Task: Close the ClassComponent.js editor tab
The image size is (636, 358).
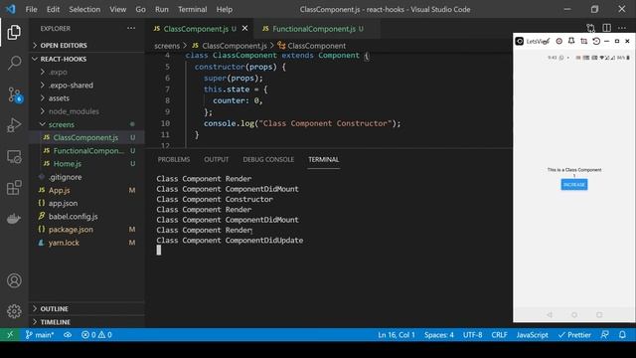Action: tap(245, 29)
